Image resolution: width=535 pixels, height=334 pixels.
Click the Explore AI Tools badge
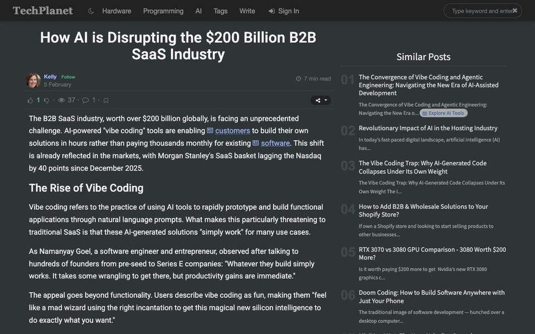tap(444, 113)
